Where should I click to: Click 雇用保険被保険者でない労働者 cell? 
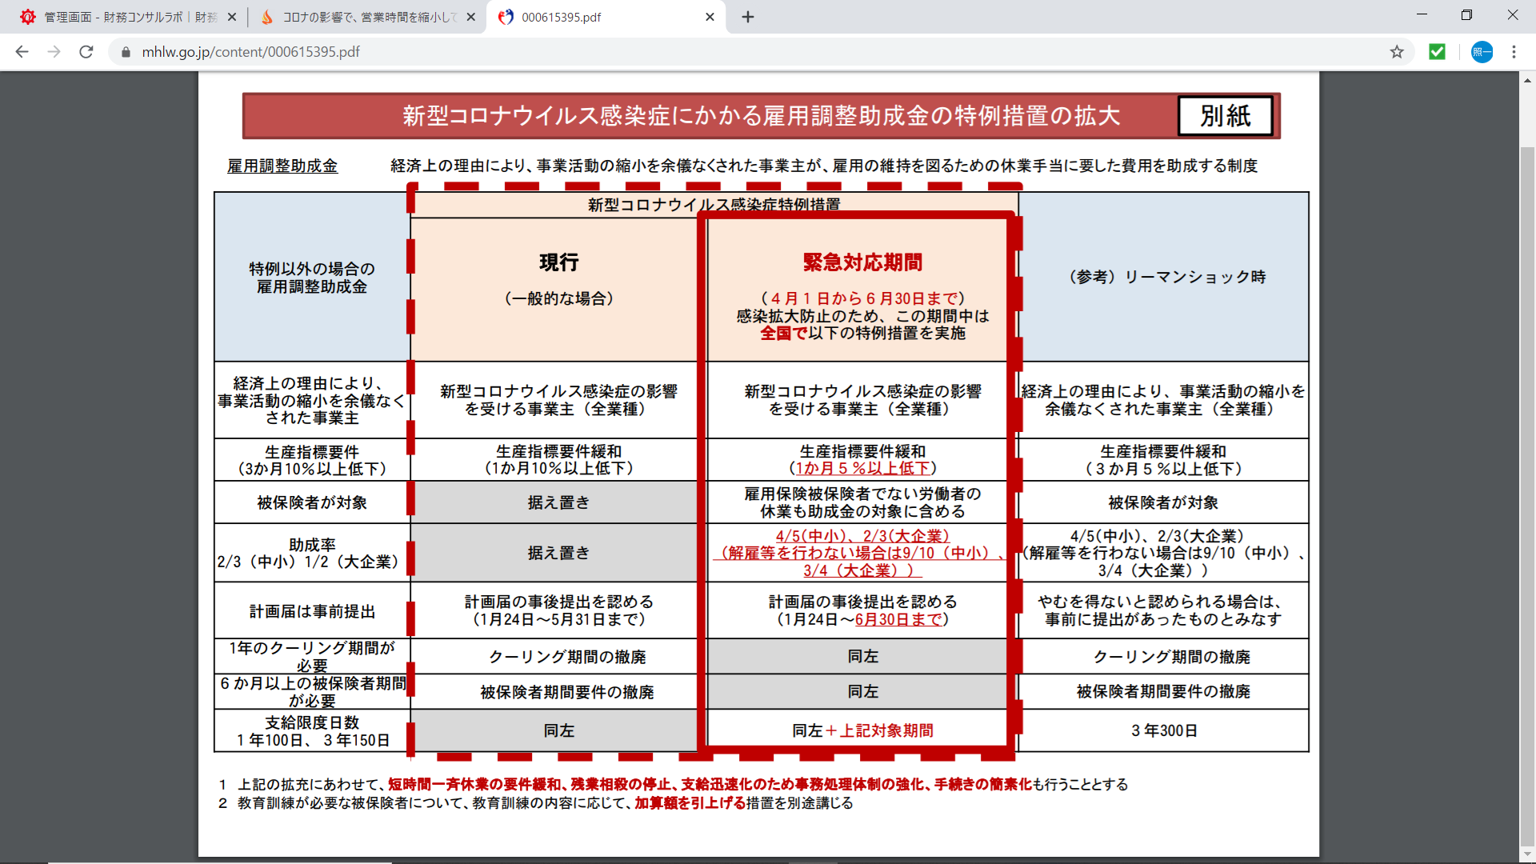click(x=862, y=502)
